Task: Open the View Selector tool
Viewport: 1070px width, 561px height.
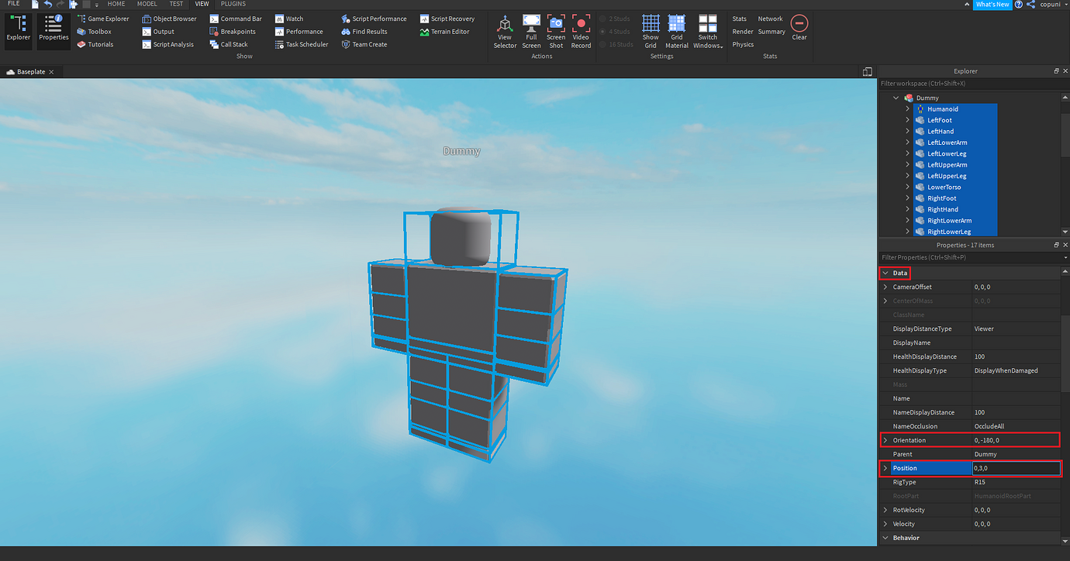Action: point(505,31)
